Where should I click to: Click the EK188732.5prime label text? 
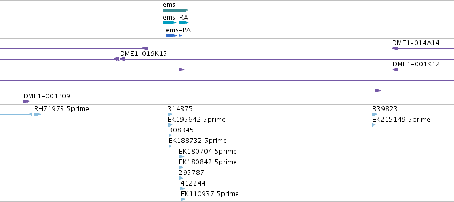coord(197,141)
